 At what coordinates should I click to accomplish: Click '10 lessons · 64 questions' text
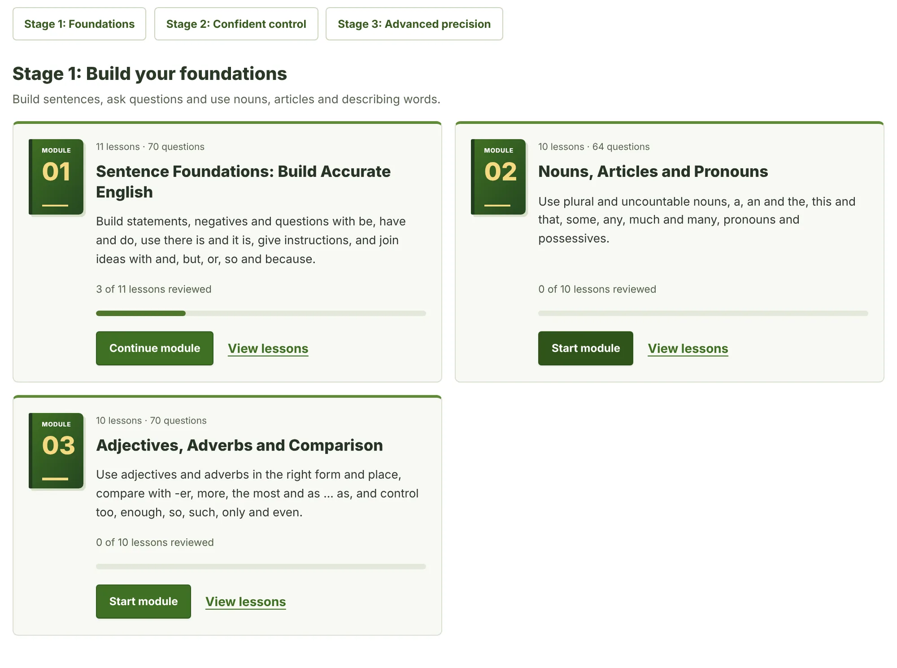594,147
